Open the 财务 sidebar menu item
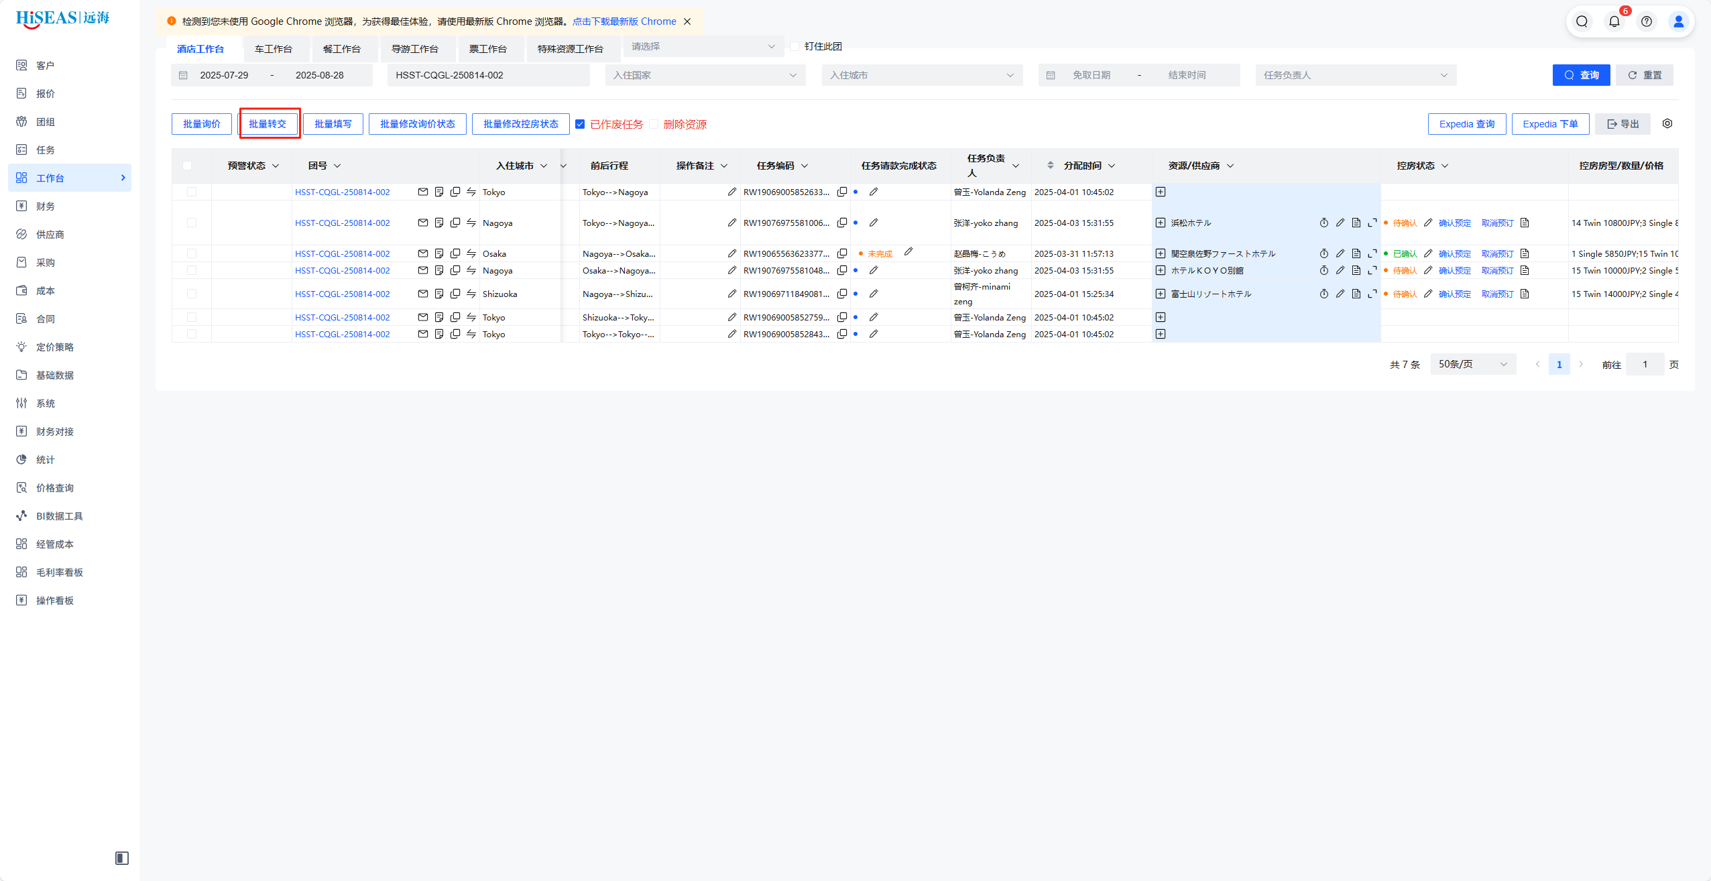 46,206
